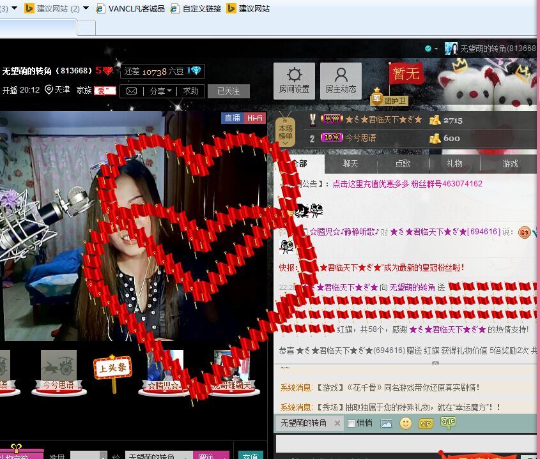Insert picture with chat image icon
The image size is (540, 459).
click(x=387, y=423)
